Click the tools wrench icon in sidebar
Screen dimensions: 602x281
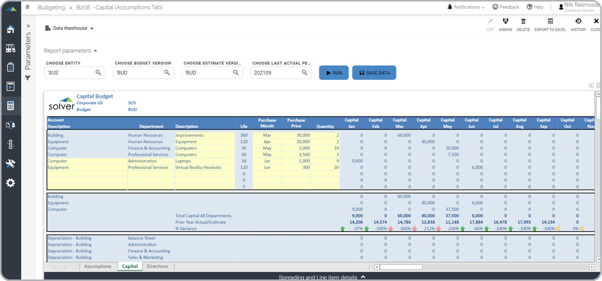(10, 163)
